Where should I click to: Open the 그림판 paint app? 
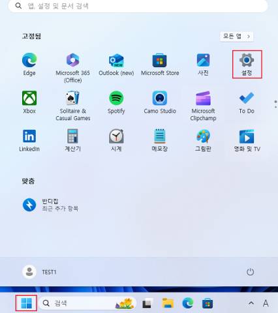point(203,140)
